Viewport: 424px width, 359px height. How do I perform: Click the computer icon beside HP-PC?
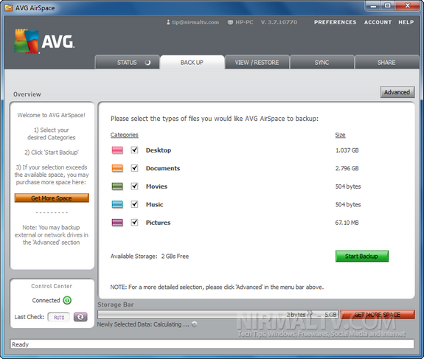(230, 22)
